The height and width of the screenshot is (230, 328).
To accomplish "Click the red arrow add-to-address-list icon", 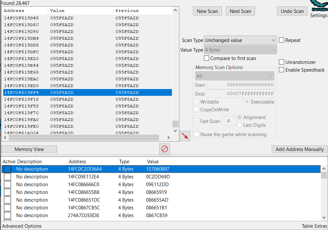I will click(x=185, y=136).
